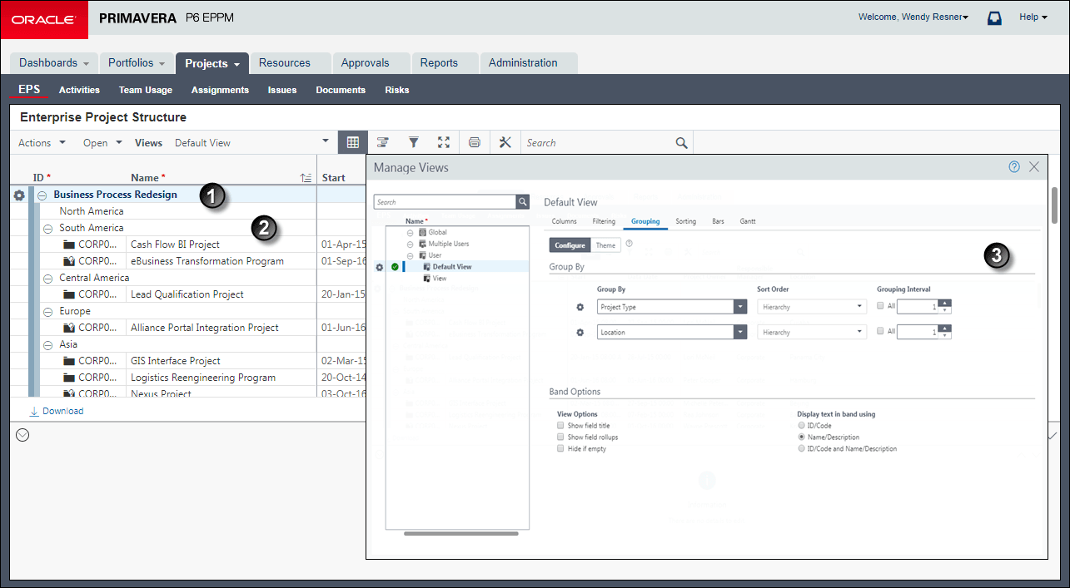
Task: Click the circled chevron below Download link
Action: point(23,434)
